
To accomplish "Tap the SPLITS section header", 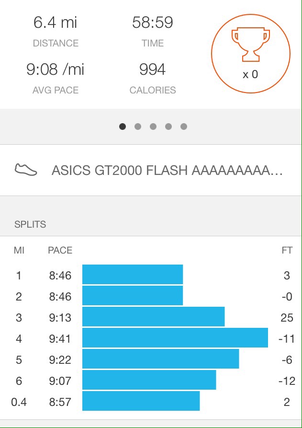I will coord(30,224).
